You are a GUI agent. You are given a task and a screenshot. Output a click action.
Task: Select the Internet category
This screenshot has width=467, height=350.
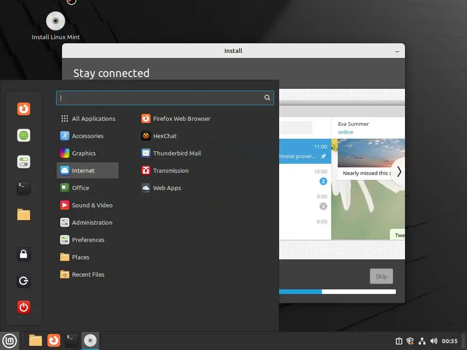(x=88, y=170)
